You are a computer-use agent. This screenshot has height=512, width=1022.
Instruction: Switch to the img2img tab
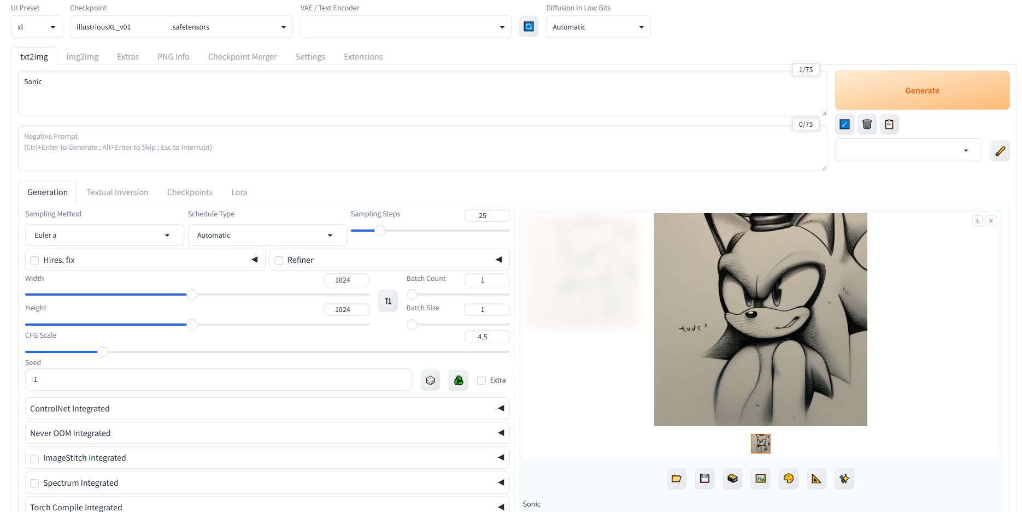tap(83, 57)
